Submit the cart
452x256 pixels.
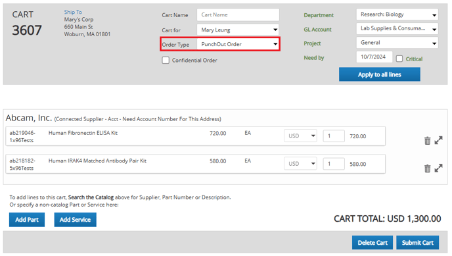click(417, 243)
